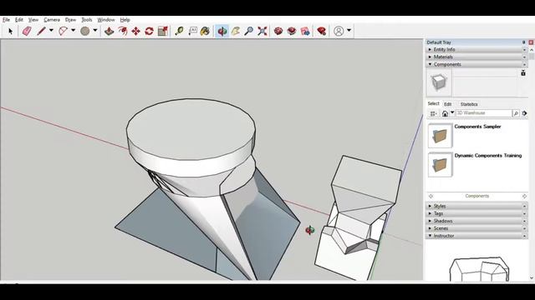Viewport: 535px width, 300px height.
Task: Expand the Scenes panel
Action: (x=476, y=228)
